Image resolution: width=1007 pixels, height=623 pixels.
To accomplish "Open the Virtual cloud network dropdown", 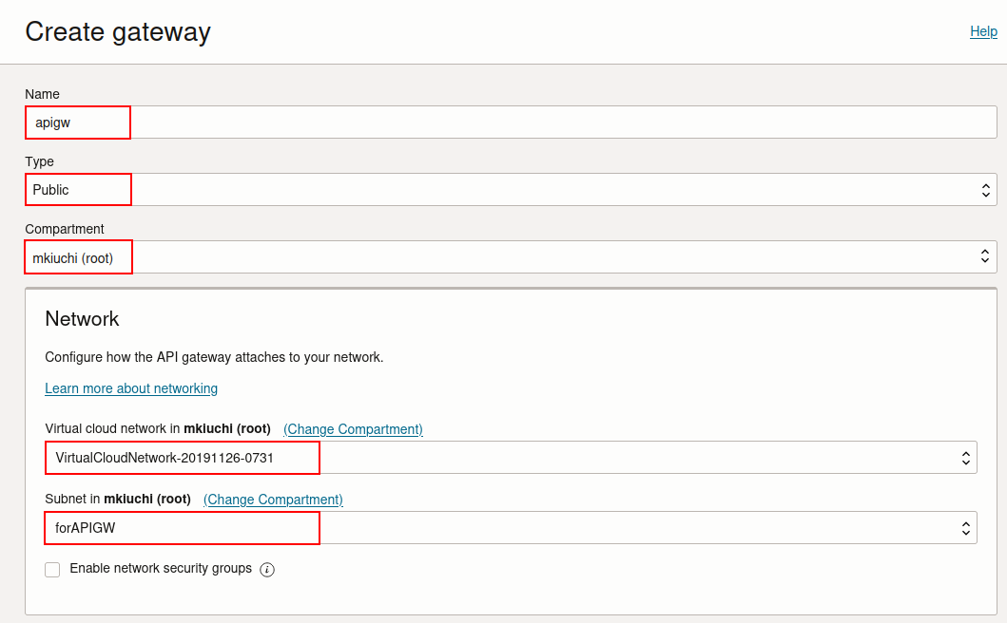I will click(x=510, y=458).
